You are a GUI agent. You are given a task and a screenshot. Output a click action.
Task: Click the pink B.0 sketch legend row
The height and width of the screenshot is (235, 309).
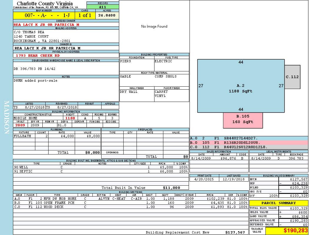pos(249,142)
